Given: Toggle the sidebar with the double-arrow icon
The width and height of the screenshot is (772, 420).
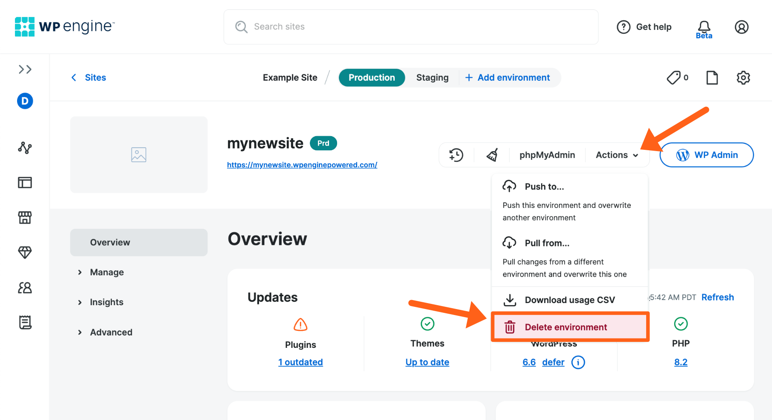Looking at the screenshot, I should coord(25,69).
